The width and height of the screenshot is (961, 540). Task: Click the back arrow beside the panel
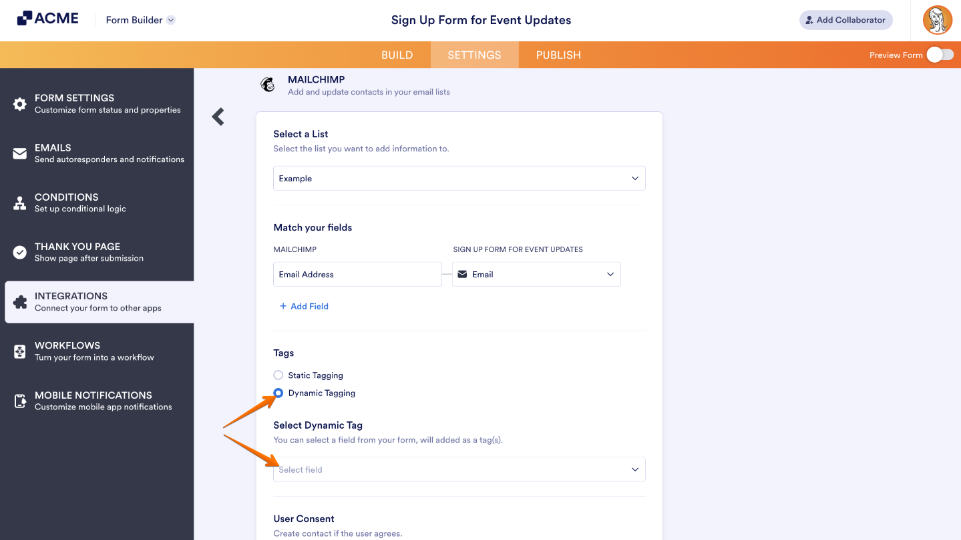(218, 116)
